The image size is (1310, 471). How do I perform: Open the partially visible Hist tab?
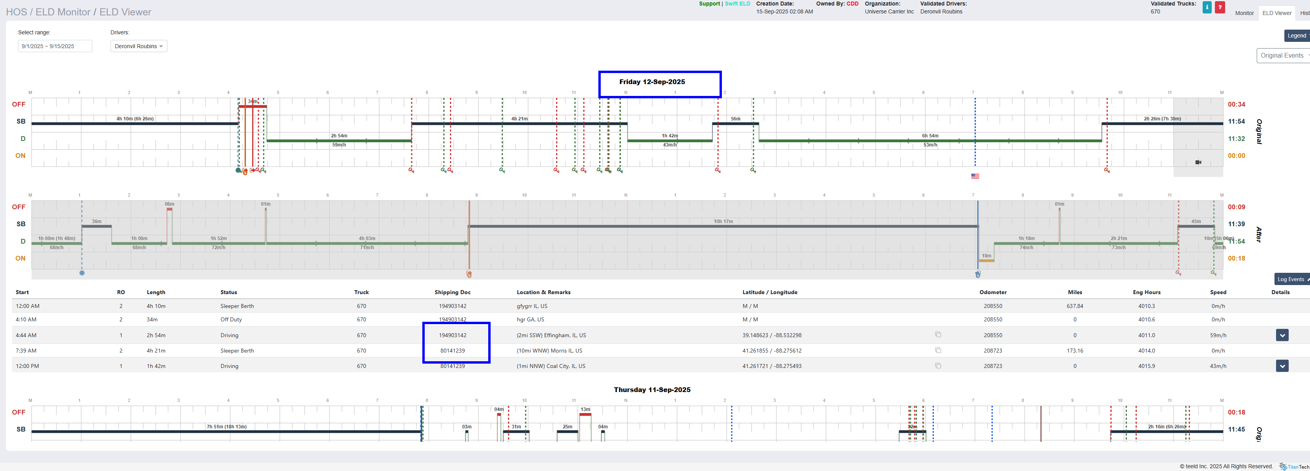click(x=1304, y=13)
